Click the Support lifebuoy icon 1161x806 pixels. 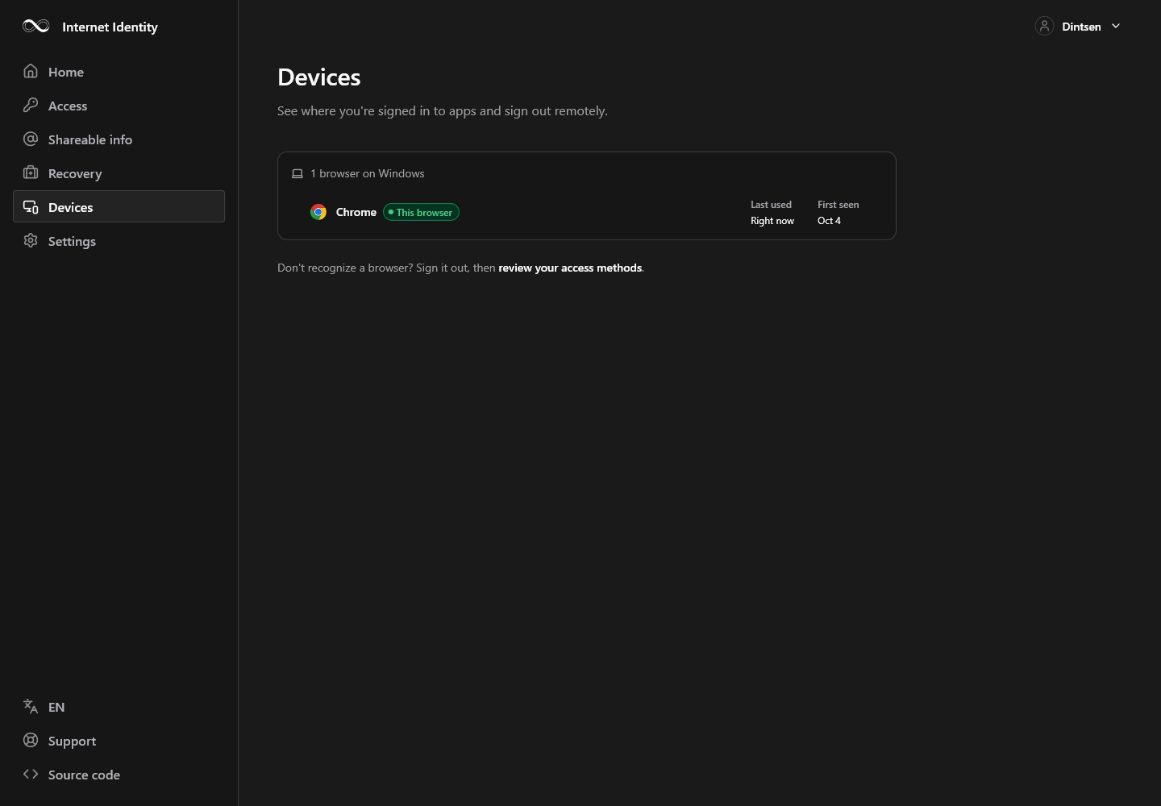(x=31, y=740)
